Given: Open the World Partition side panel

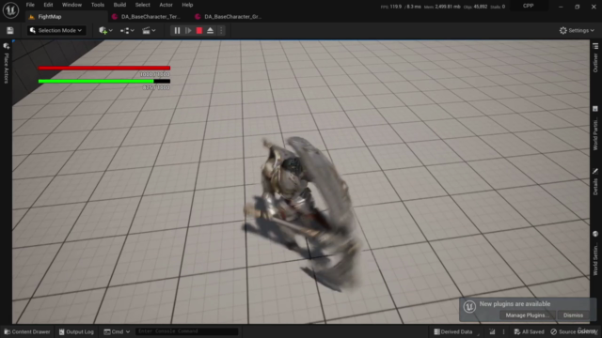Looking at the screenshot, I should [595, 128].
